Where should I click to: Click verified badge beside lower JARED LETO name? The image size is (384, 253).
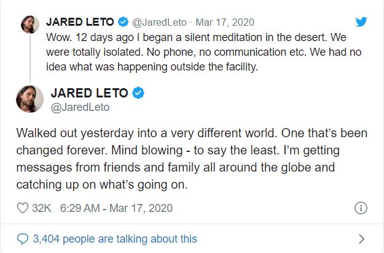[138, 93]
